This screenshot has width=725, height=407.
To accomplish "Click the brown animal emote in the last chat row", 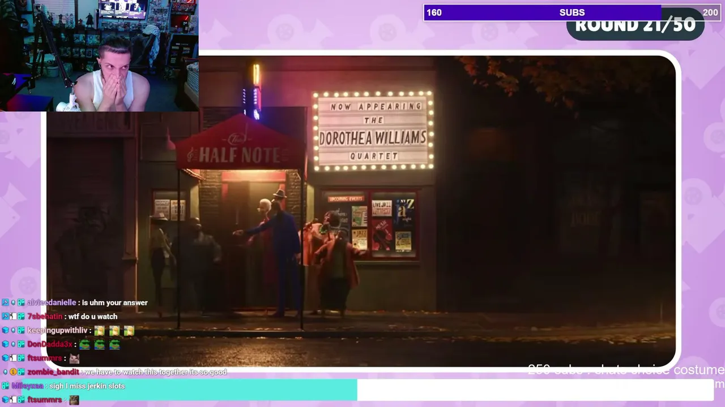I will click(74, 400).
